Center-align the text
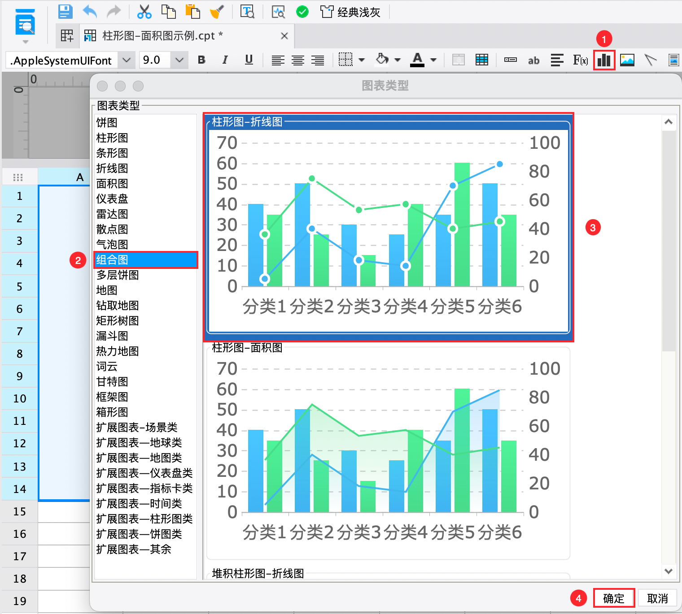The width and height of the screenshot is (682, 614). 298,60
